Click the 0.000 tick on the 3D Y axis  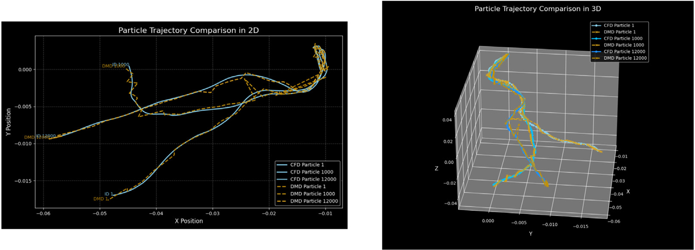point(488,221)
